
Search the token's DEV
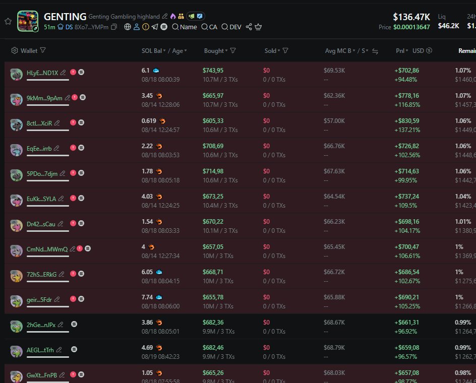[231, 27]
